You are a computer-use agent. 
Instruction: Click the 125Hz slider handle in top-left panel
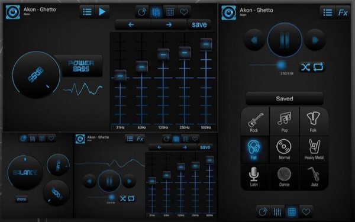click(163, 54)
